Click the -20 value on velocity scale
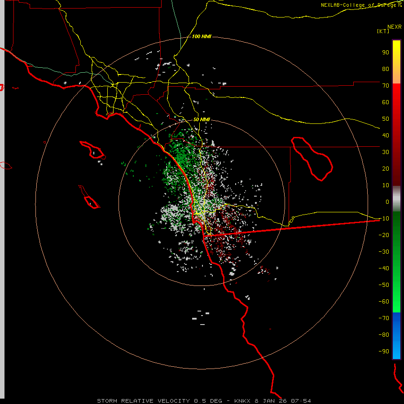Viewport: 404px width, 404px height. (384, 235)
